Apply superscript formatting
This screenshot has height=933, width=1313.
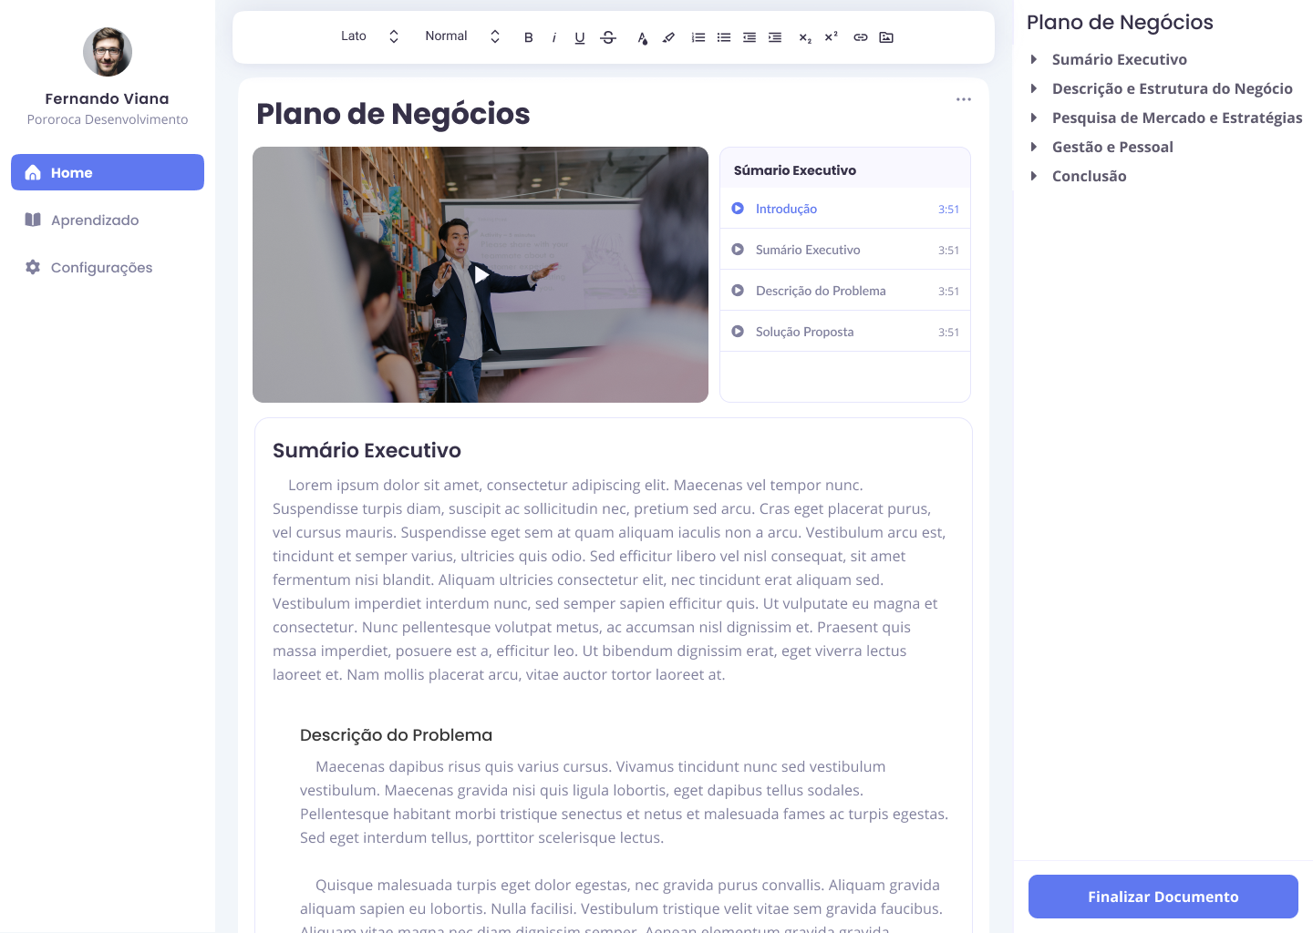click(x=831, y=37)
